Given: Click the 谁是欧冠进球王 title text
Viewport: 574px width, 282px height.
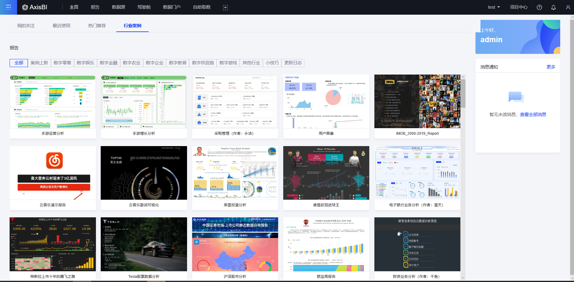Looking at the screenshot, I should [x=326, y=205].
